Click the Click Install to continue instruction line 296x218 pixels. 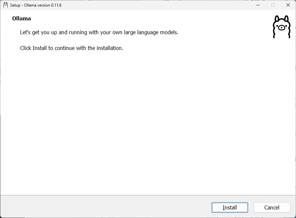click(71, 48)
